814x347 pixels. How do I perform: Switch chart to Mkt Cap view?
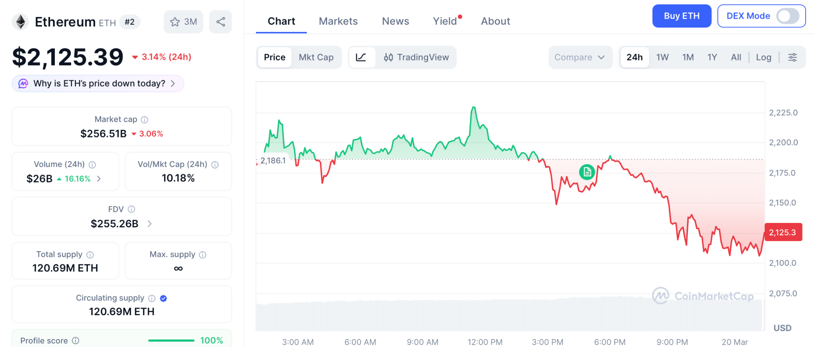click(x=316, y=57)
